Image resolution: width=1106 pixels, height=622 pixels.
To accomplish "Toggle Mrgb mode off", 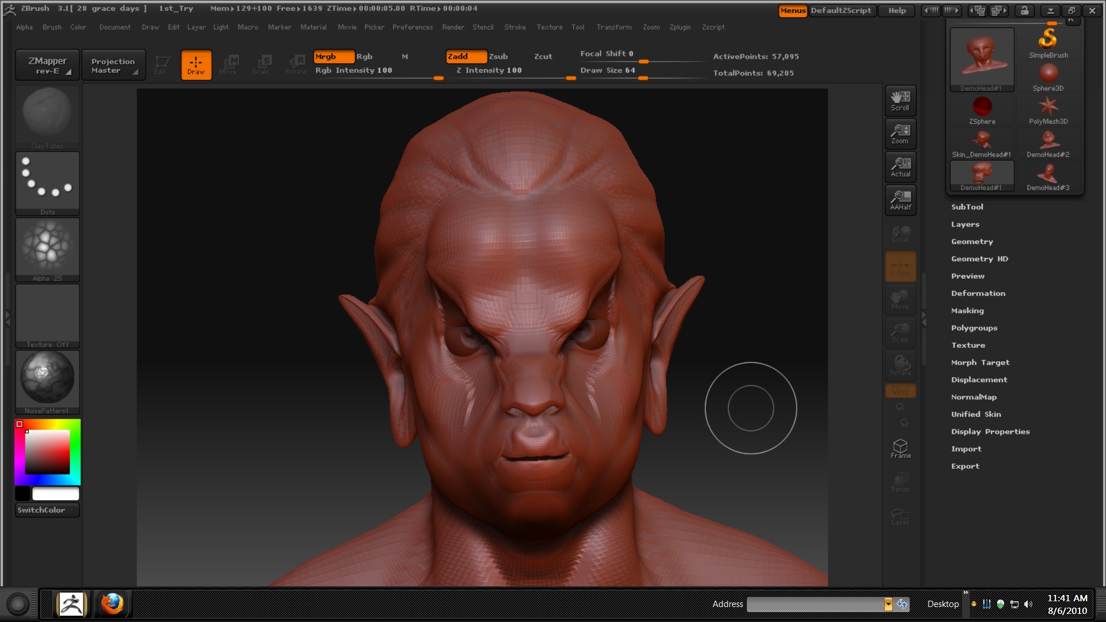I will coord(334,56).
